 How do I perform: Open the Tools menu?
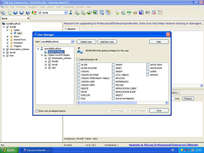(58, 7)
